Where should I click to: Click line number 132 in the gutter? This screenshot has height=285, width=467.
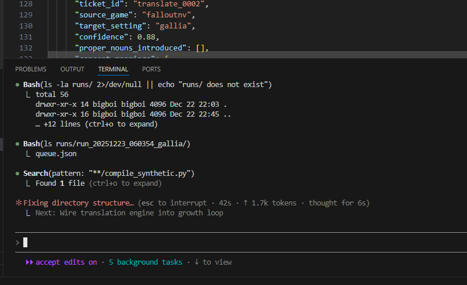coord(26,48)
